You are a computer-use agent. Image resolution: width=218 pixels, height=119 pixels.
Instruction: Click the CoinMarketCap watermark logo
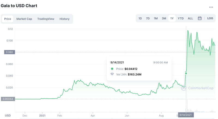click(197, 88)
